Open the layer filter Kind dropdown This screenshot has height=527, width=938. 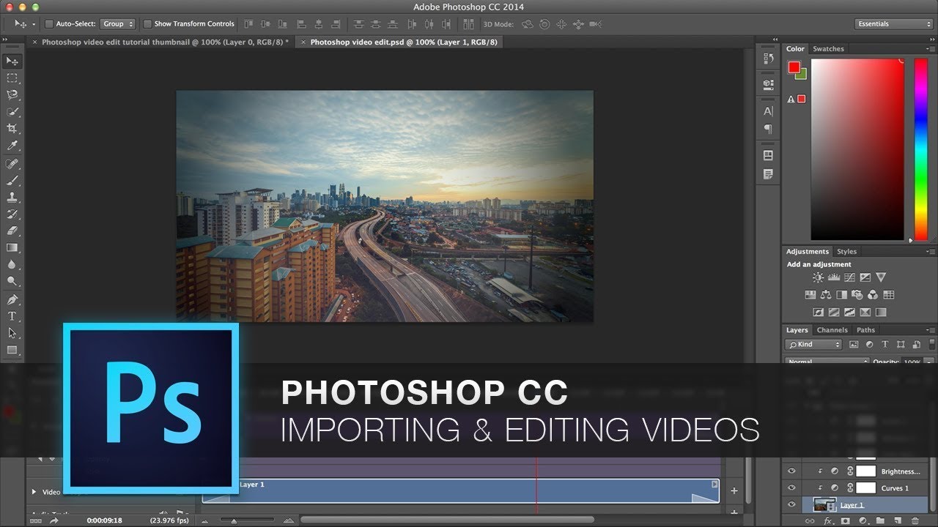click(x=813, y=344)
